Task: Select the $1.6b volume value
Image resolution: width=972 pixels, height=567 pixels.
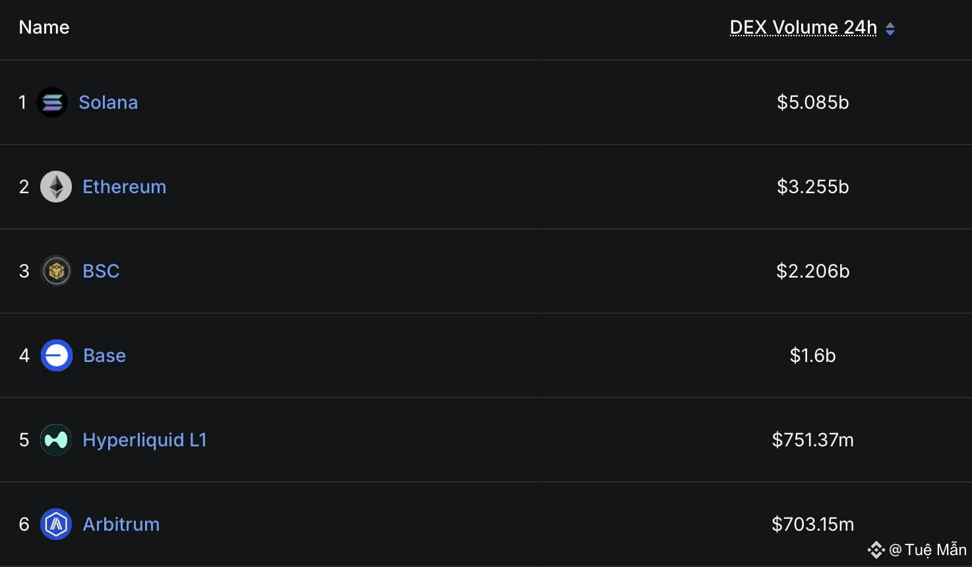Action: (x=812, y=355)
